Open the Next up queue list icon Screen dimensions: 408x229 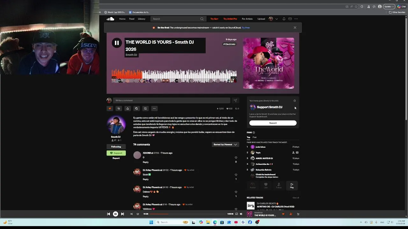click(x=298, y=214)
